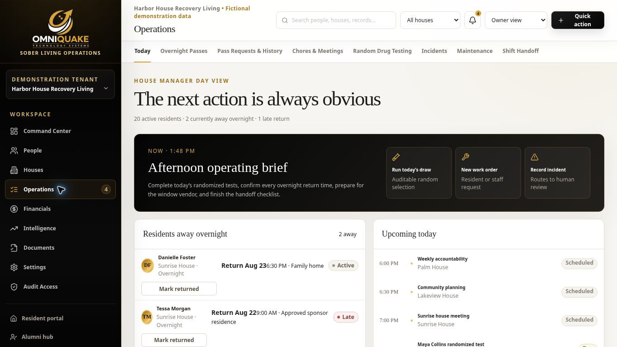Click the Tessa Morgan TM avatar

tap(147, 317)
